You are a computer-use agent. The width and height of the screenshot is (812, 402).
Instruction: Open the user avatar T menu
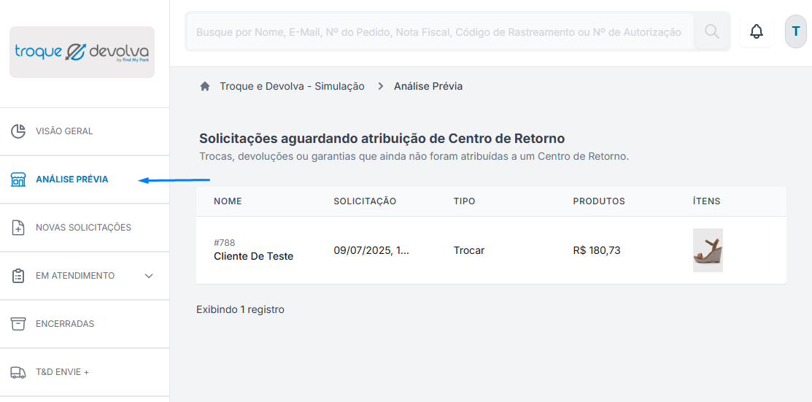click(795, 31)
